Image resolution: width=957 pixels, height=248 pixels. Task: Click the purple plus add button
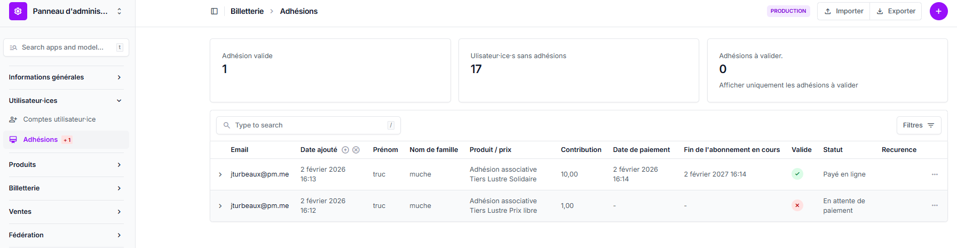coord(938,11)
